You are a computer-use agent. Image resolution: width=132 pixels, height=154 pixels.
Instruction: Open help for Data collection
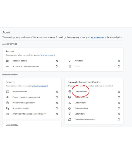click(x=119, y=97)
